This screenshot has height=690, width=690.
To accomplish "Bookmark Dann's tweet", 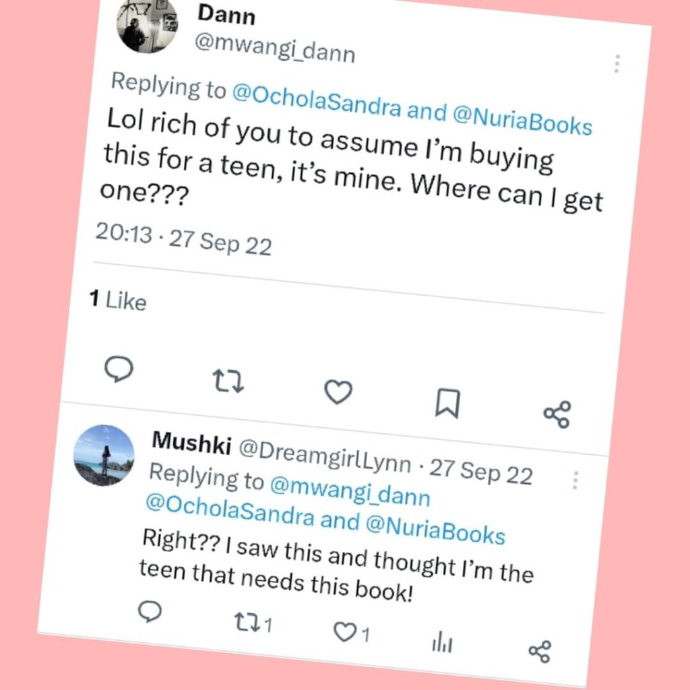I will (447, 404).
